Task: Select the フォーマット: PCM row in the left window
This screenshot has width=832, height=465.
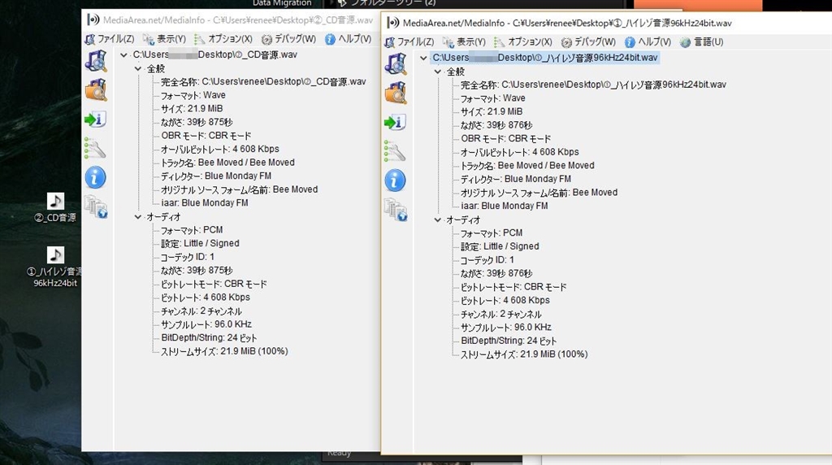Action: tap(192, 230)
